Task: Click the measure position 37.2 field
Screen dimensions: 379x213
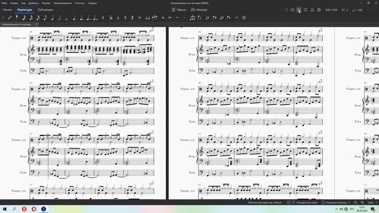Action: click(x=345, y=10)
